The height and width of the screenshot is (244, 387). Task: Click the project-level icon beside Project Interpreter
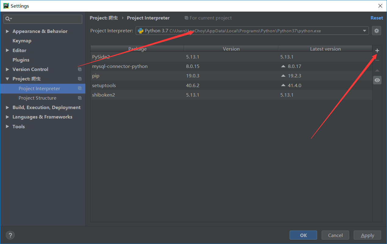click(x=80, y=88)
